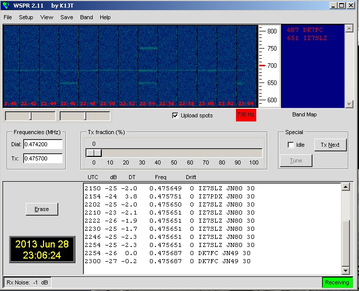Open the Help menu
The height and width of the screenshot is (291, 359).
(x=105, y=17)
